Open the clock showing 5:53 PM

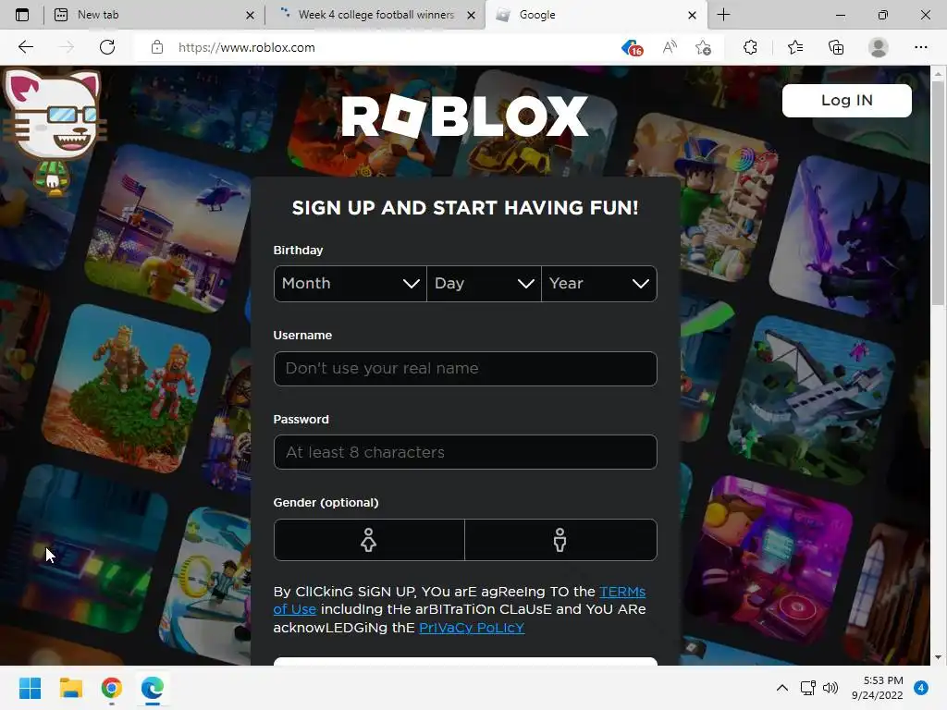878,688
